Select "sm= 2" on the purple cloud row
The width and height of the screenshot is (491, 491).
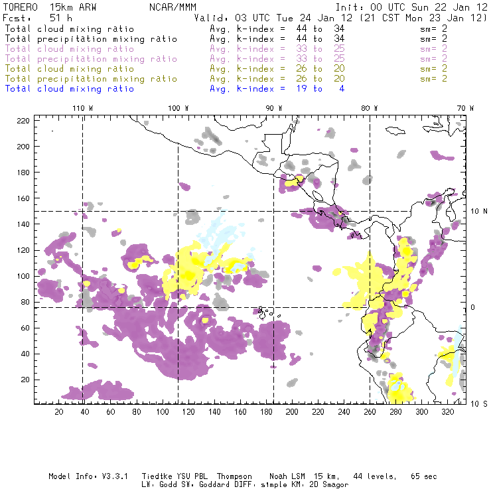pos(434,49)
